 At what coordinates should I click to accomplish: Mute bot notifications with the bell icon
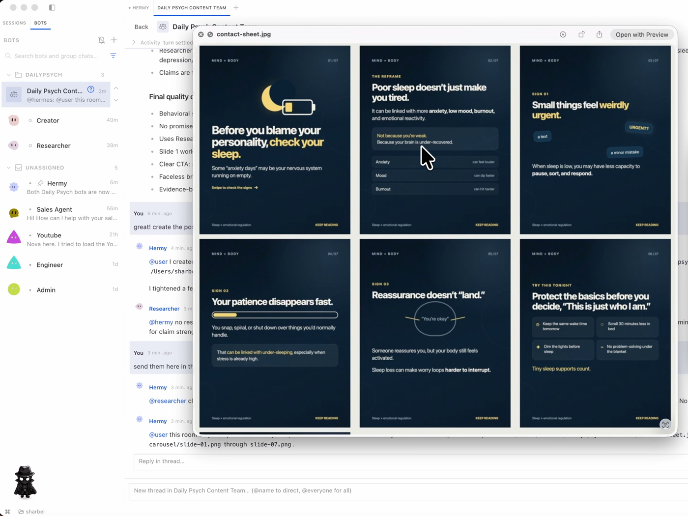(101, 40)
